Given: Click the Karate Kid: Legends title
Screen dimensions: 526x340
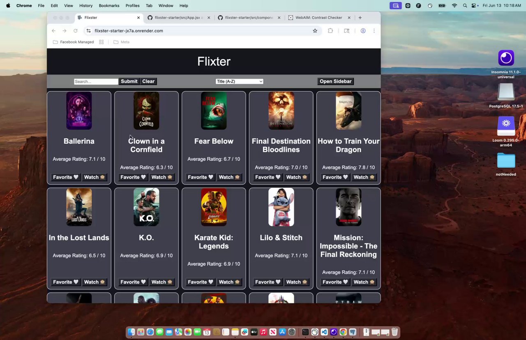Looking at the screenshot, I should click(x=214, y=242).
